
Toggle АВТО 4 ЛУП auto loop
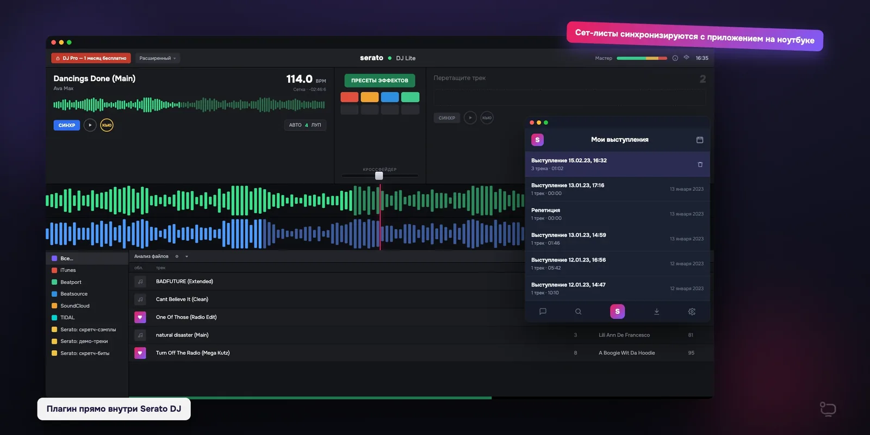[x=305, y=125]
